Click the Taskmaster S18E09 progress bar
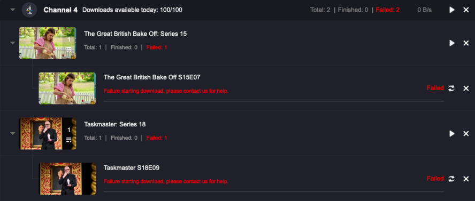This screenshot has width=475, height=201. (273, 191)
